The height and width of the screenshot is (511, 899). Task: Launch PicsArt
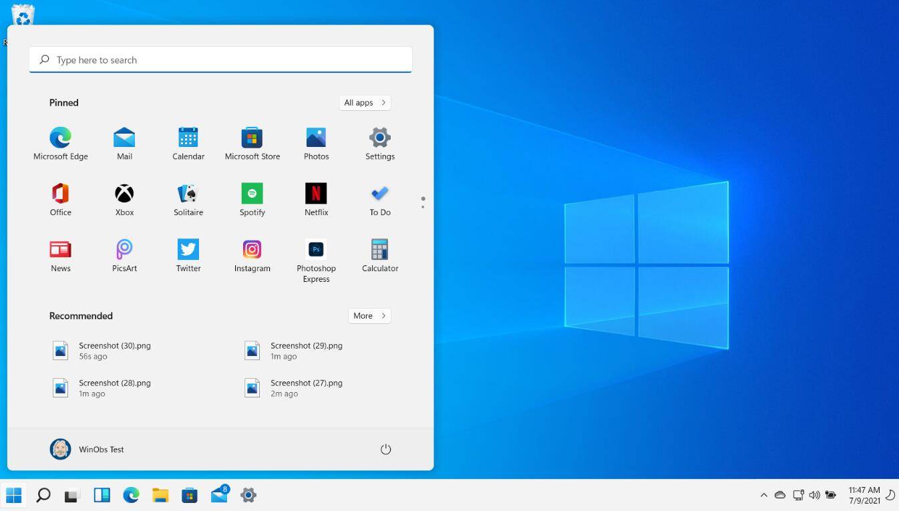click(x=124, y=256)
